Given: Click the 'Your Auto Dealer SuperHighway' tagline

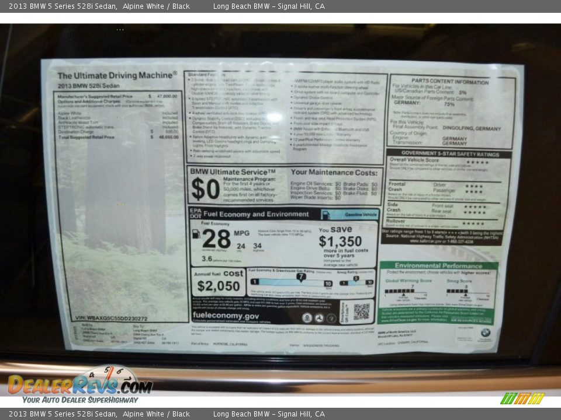Looking at the screenshot, I should (x=80, y=400).
